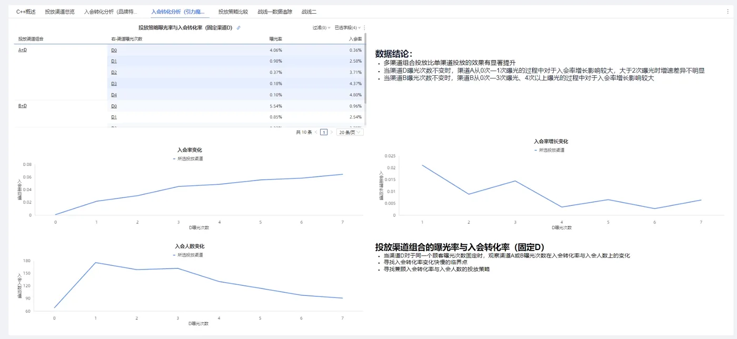Image resolution: width=737 pixels, height=339 pixels.
Task: Click the 入会率 column header
Action: (x=355, y=39)
